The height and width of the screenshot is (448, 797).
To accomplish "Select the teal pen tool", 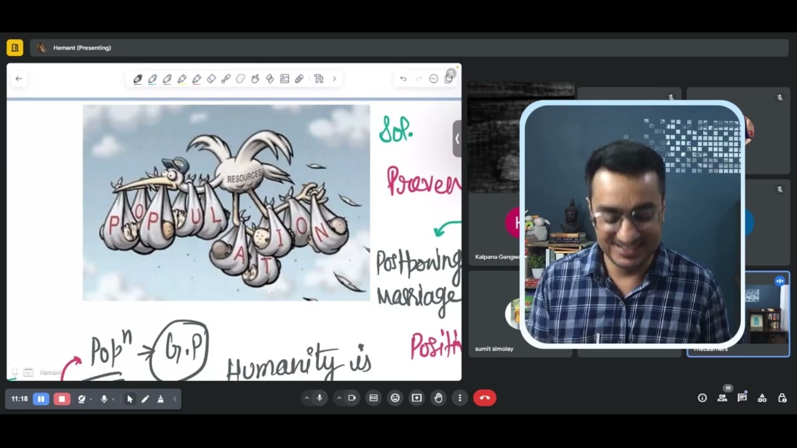I will (x=153, y=78).
